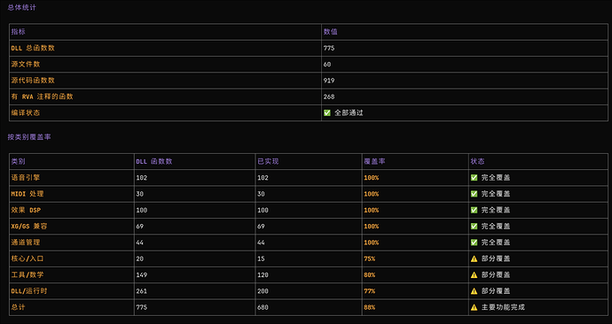Click the 数值 column header
The width and height of the screenshot is (612, 324).
(331, 32)
